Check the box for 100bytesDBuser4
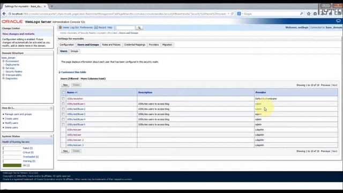 click(63, 119)
